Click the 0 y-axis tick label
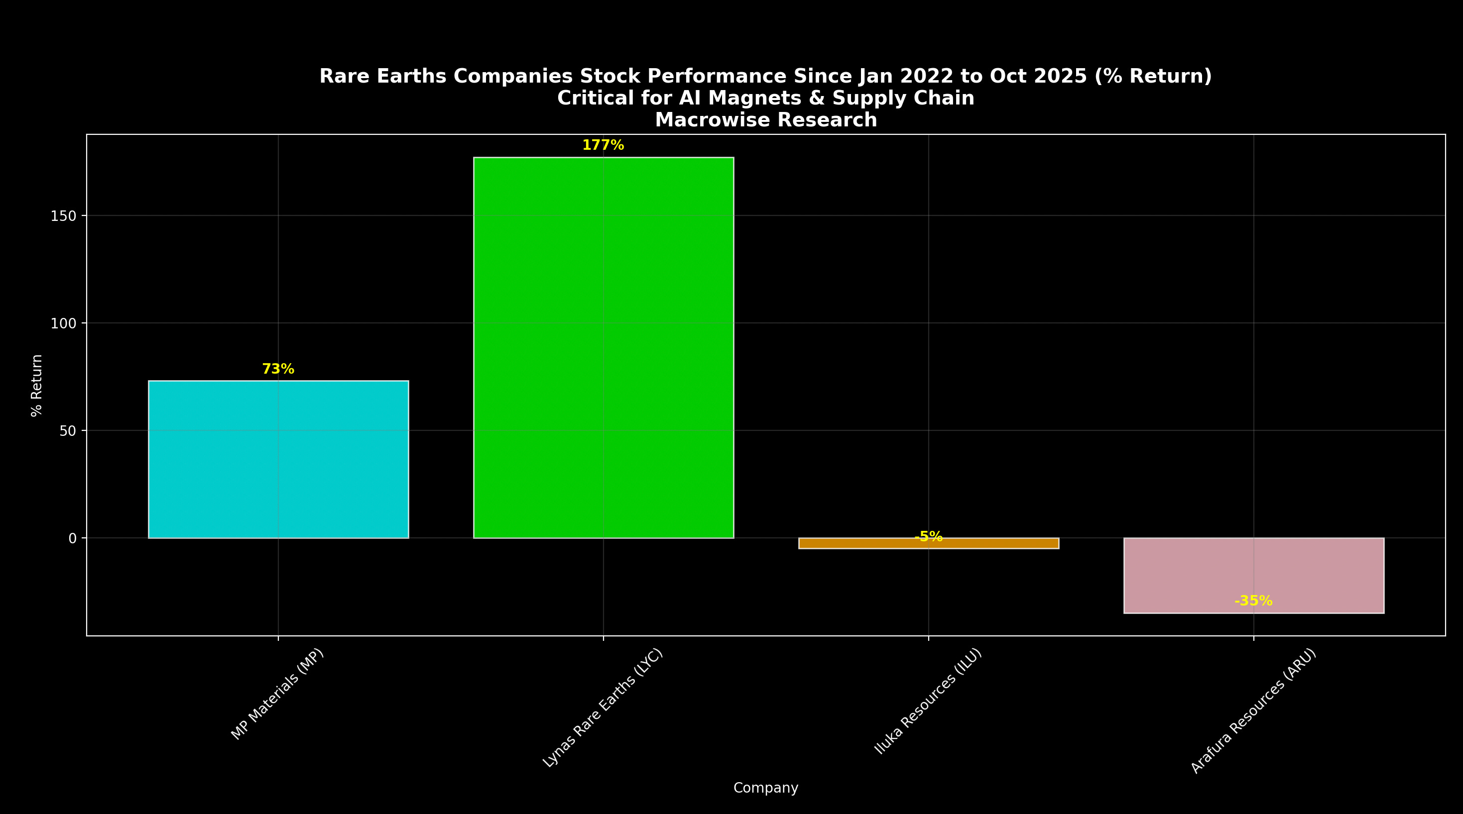 point(72,538)
